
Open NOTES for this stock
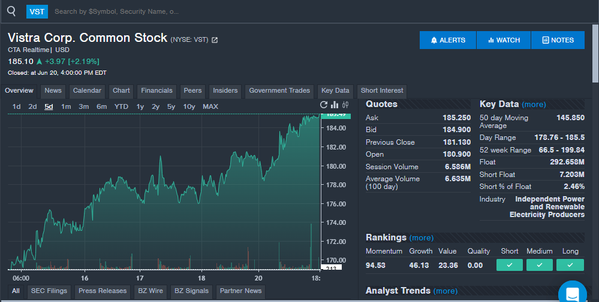click(558, 40)
